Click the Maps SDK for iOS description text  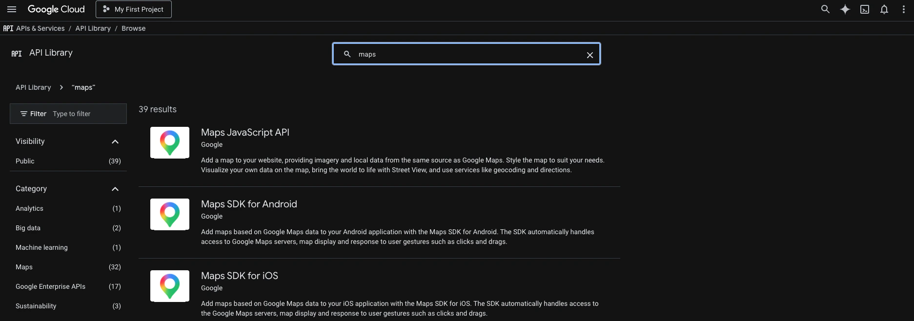400,308
